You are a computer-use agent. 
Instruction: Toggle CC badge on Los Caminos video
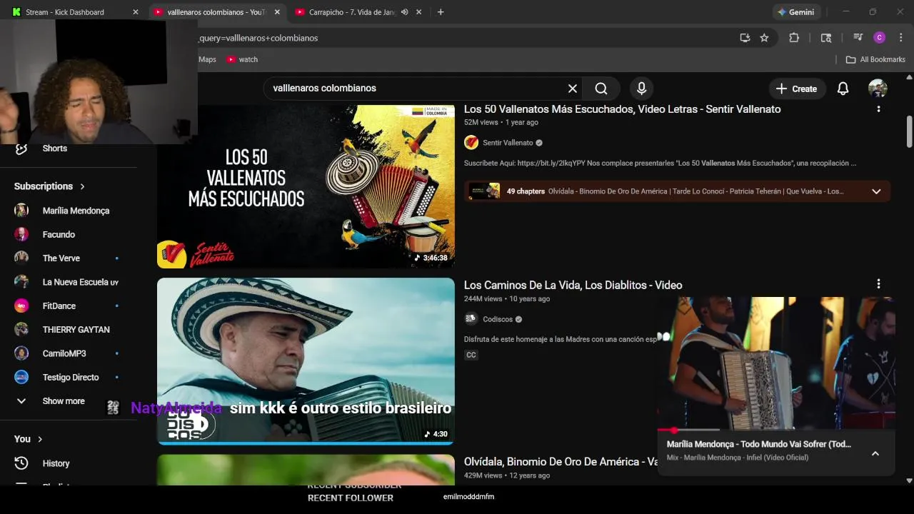point(471,355)
